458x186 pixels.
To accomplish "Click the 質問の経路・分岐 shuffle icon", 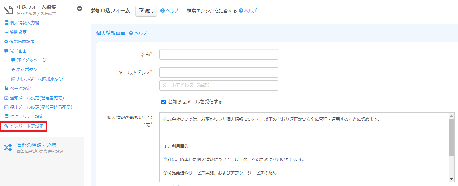I will 8,148.
